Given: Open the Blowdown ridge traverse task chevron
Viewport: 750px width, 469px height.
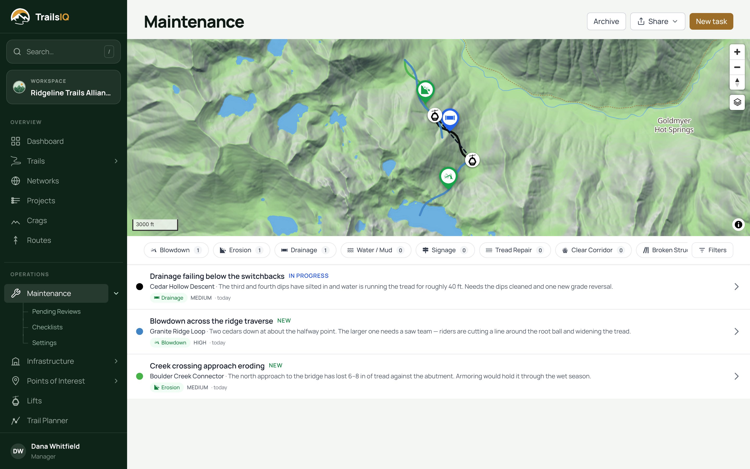Looking at the screenshot, I should coord(736,331).
